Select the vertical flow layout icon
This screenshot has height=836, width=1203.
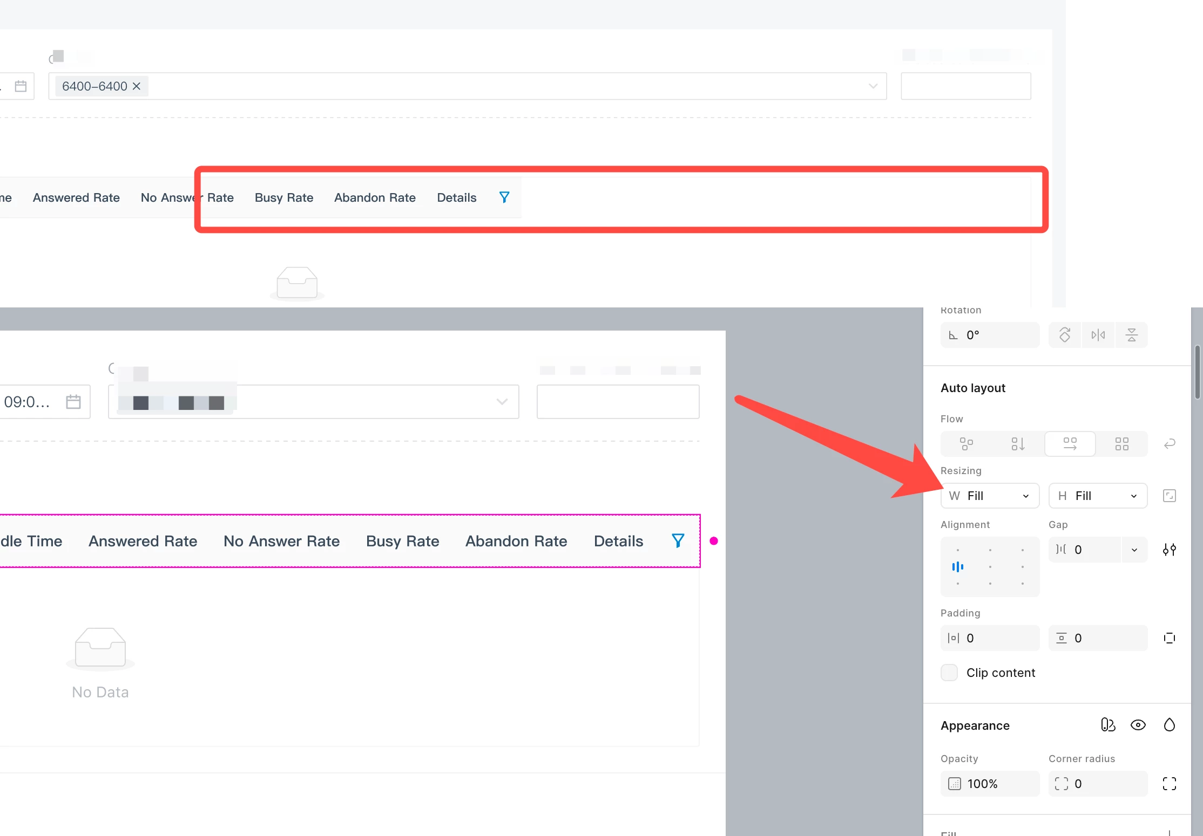point(1018,443)
